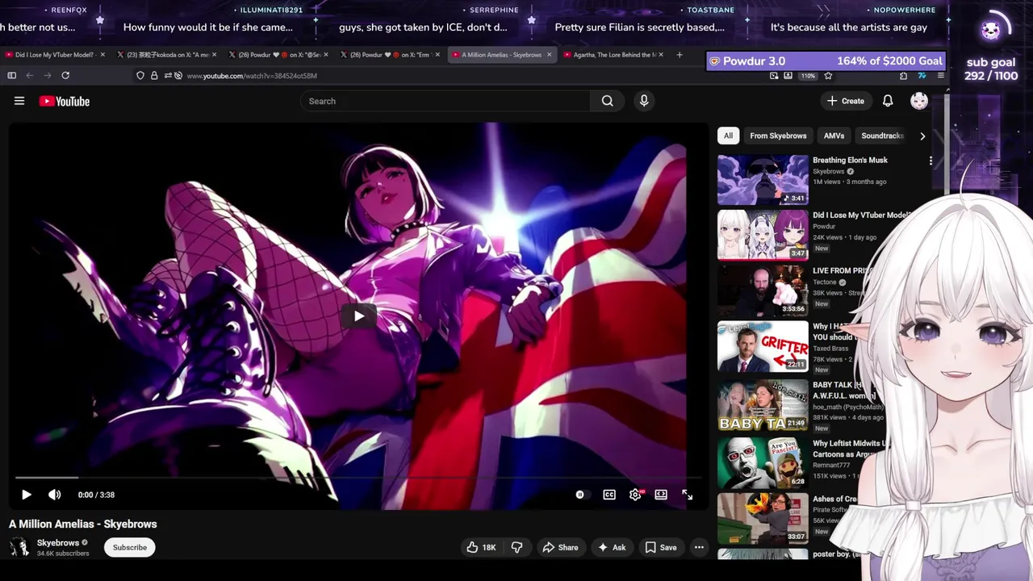This screenshot has height=581, width=1033.
Task: Click the tracking protection shield icon
Action: pyautogui.click(x=140, y=75)
